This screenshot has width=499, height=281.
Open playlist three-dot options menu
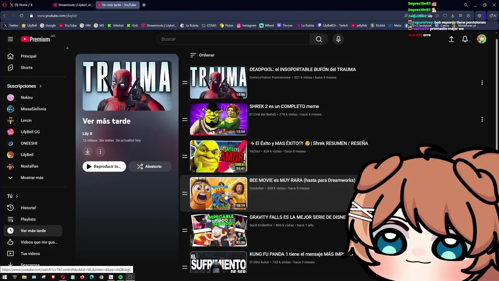tap(100, 151)
